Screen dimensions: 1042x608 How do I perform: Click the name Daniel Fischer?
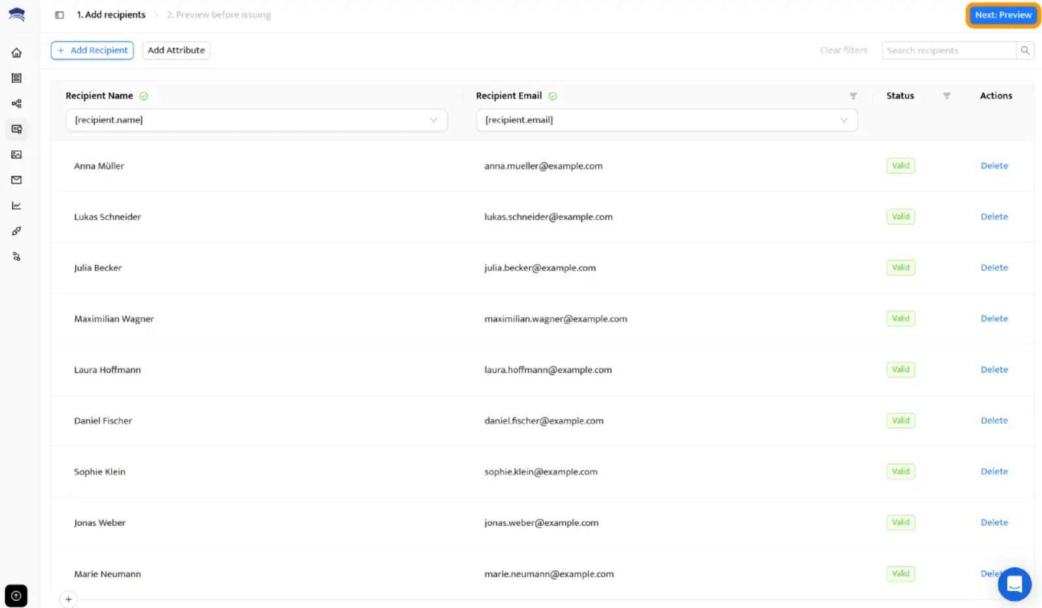(103, 421)
